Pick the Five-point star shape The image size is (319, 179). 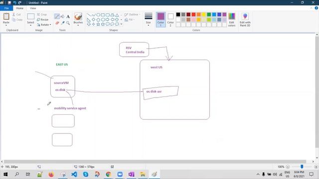pos(98,24)
